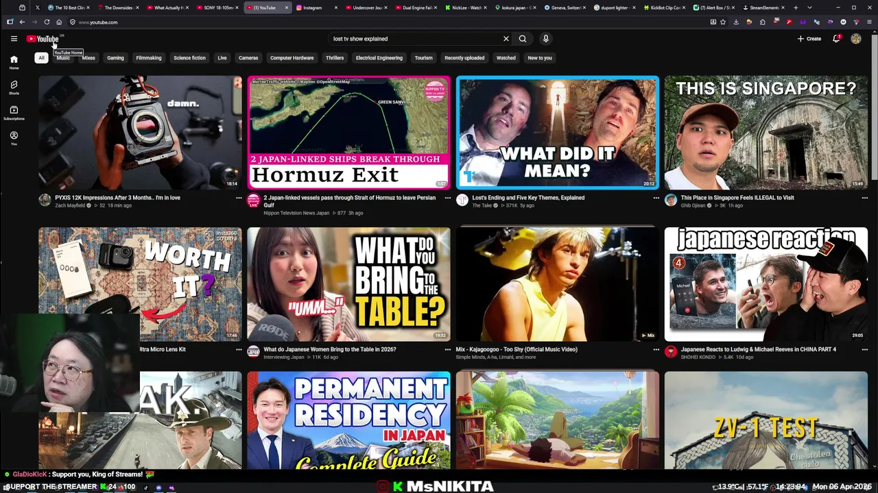Start voice search with the microphone

point(546,39)
